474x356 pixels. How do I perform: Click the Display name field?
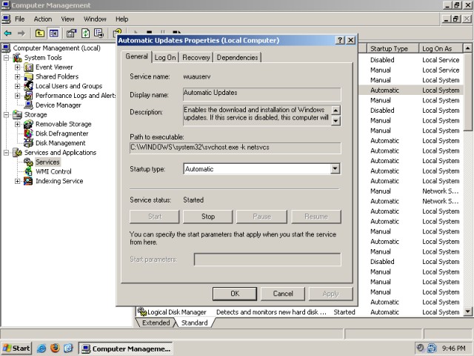pyautogui.click(x=261, y=94)
